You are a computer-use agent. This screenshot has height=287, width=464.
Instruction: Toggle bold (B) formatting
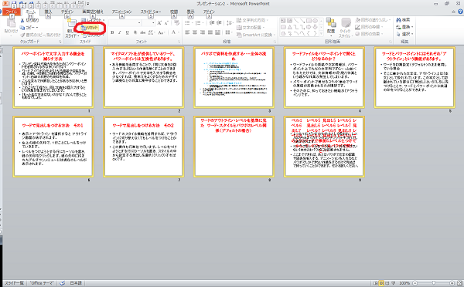tap(112, 32)
